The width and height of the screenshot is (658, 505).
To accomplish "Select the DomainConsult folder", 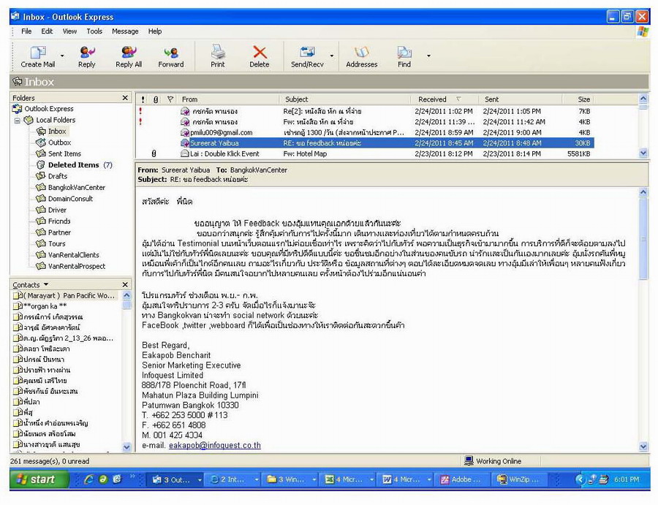I will click(70, 199).
